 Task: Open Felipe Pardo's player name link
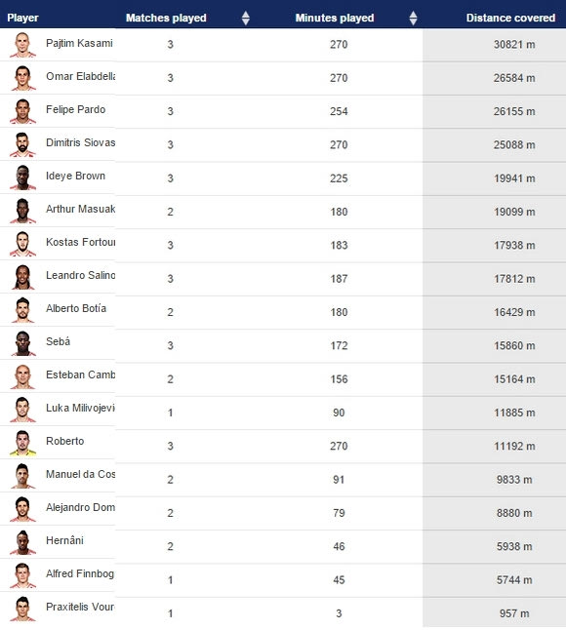click(x=75, y=109)
